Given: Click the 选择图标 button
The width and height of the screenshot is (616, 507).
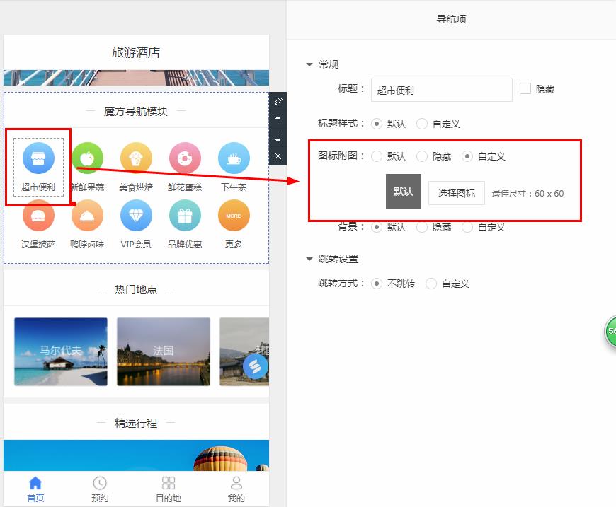Looking at the screenshot, I should pyautogui.click(x=457, y=193).
